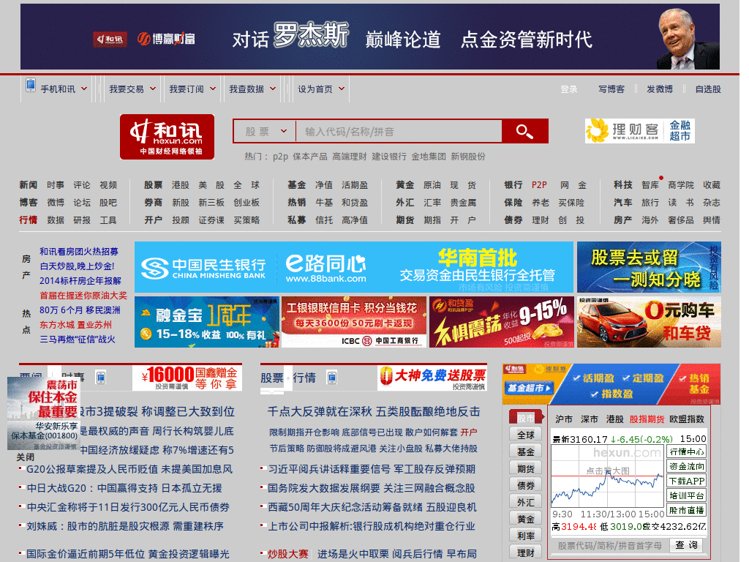
Task: Select the 外汇 market side tab
Action: (x=525, y=502)
